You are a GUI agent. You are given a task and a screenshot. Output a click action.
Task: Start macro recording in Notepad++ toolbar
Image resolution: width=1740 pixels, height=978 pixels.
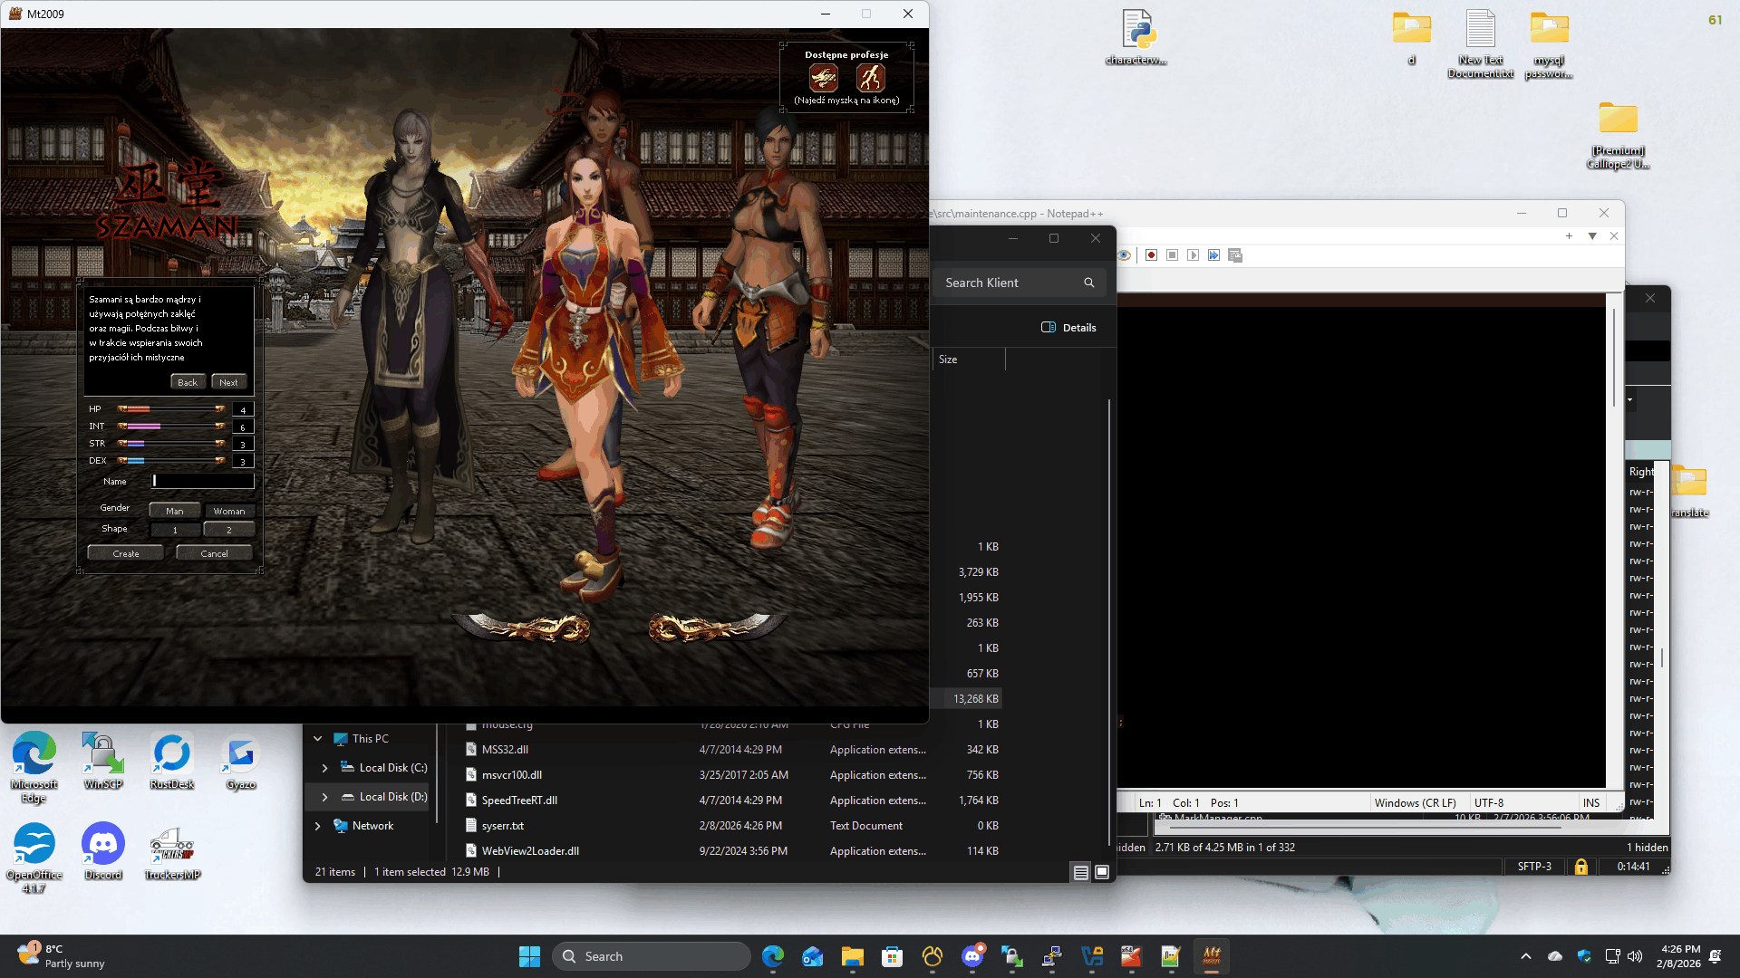tap(1151, 255)
